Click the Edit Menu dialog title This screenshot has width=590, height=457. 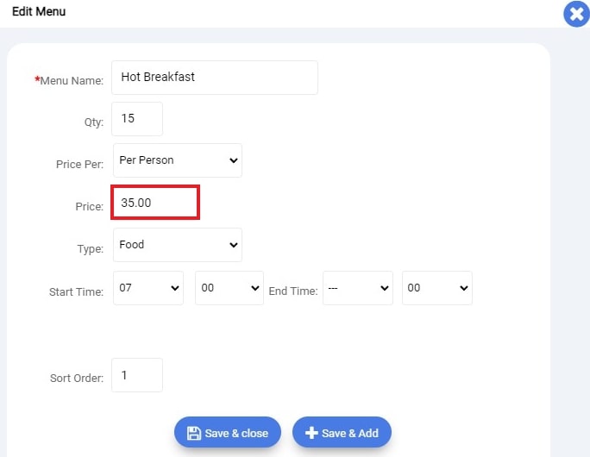coord(39,12)
